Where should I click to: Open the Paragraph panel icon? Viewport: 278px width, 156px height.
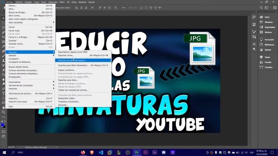(x=254, y=49)
